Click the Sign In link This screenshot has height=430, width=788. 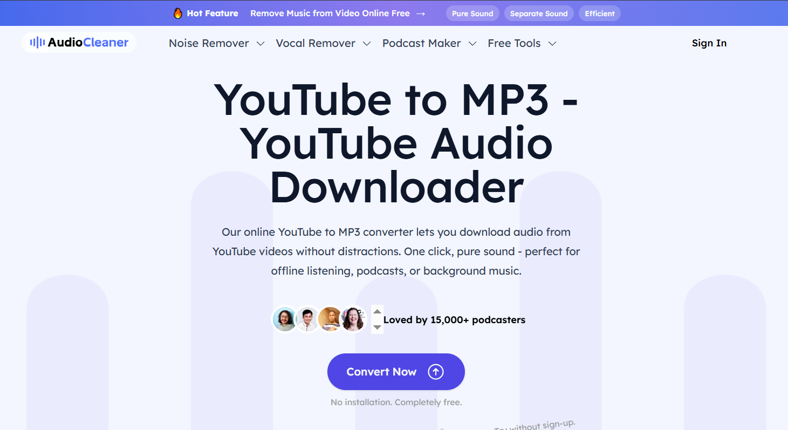pos(709,43)
